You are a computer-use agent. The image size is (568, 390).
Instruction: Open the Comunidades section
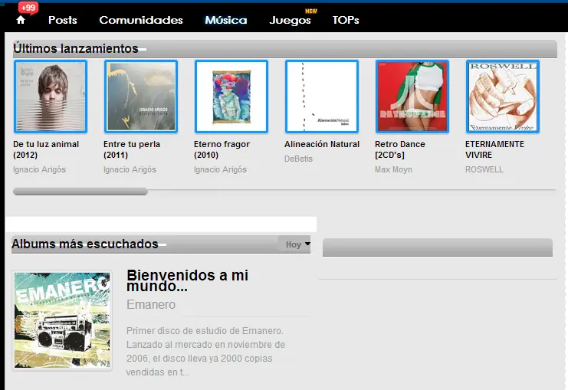point(141,20)
